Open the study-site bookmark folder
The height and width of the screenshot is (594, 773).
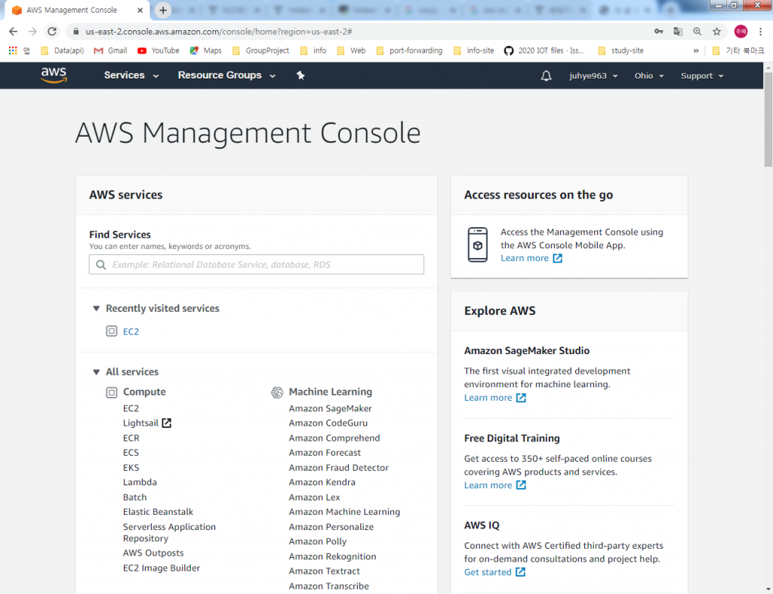[x=621, y=51]
